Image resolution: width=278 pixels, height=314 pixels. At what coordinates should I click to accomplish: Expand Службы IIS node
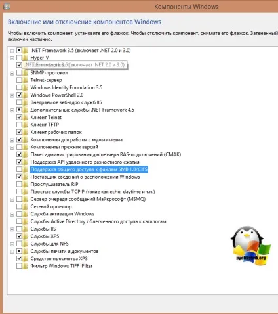[x=12, y=229]
